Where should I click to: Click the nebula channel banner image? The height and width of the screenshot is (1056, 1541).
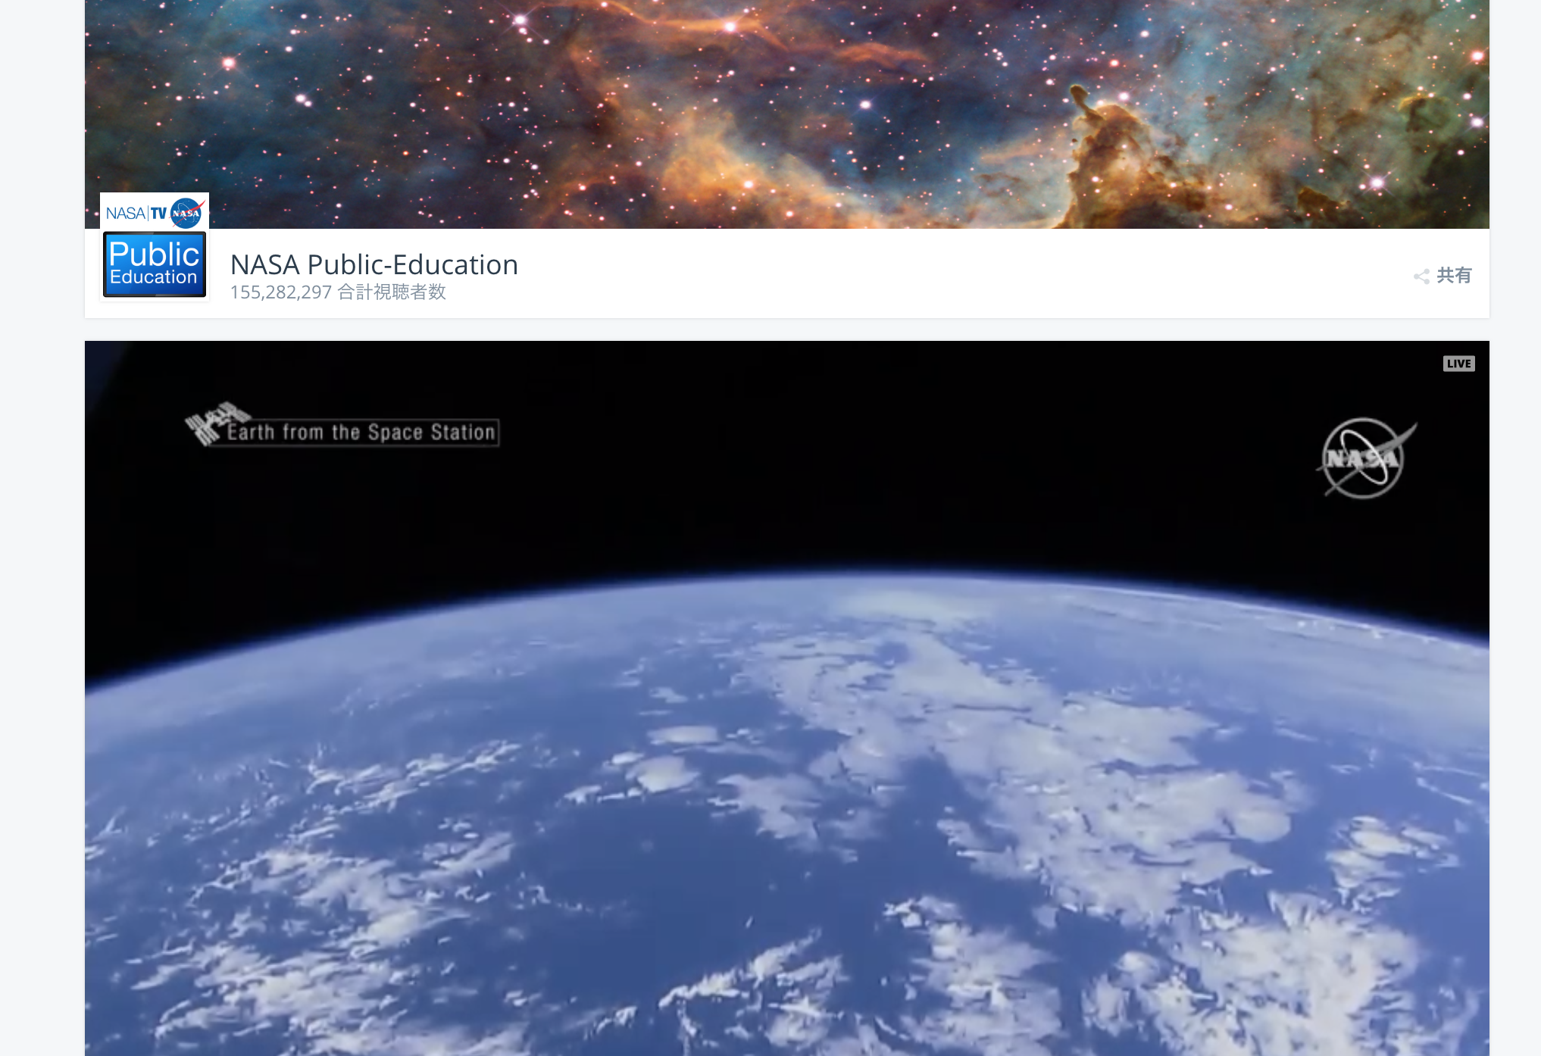(787, 114)
